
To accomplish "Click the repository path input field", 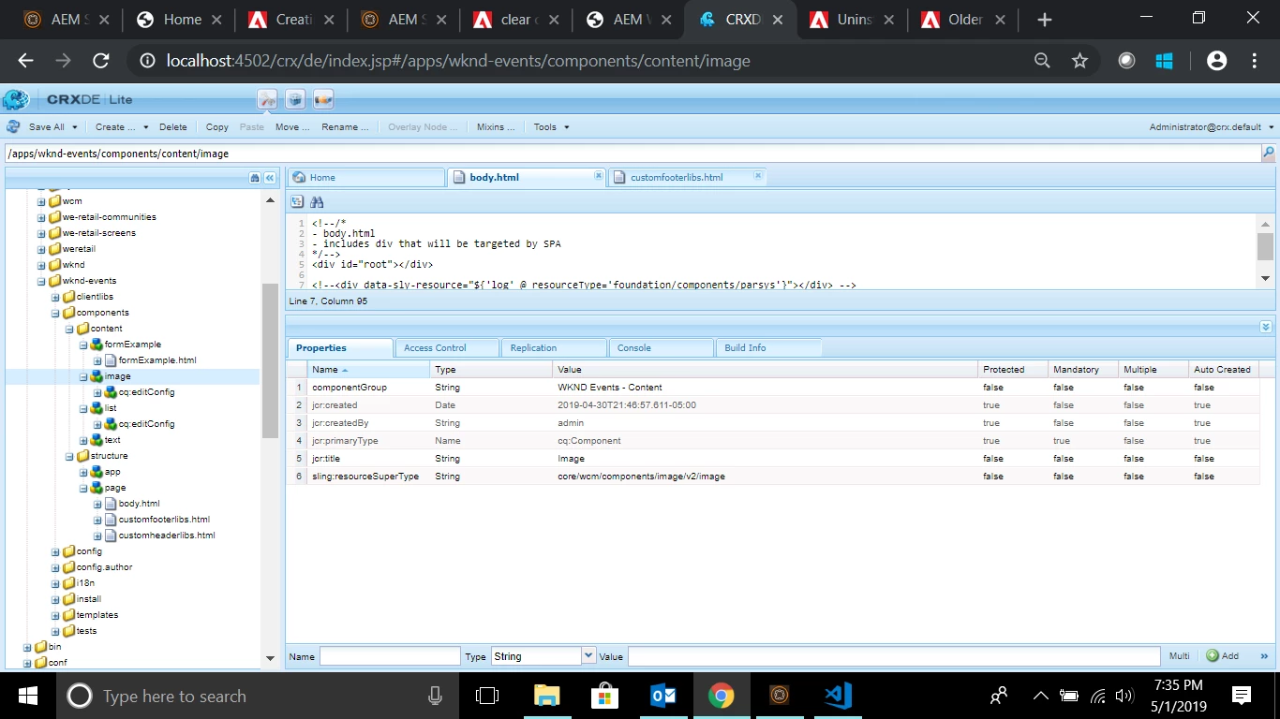I will click(632, 153).
